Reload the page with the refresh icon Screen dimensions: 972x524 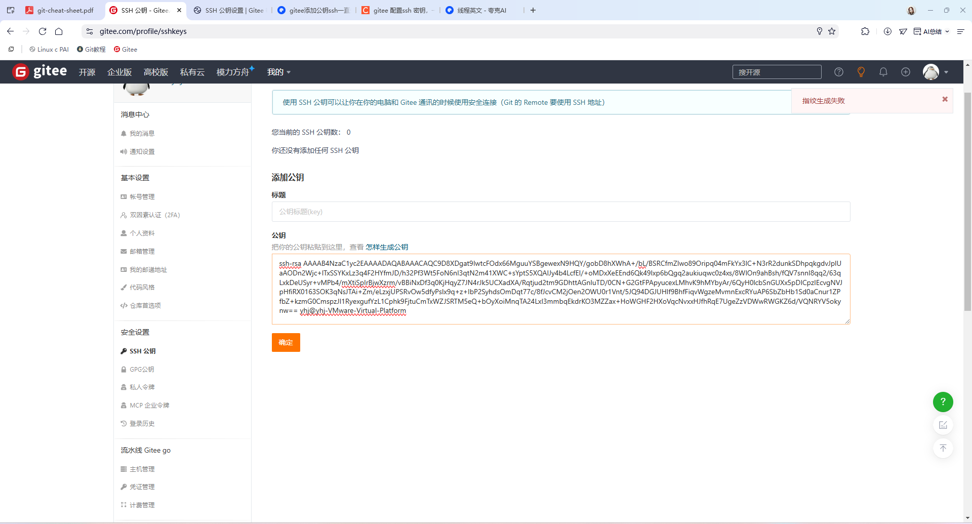click(x=43, y=31)
